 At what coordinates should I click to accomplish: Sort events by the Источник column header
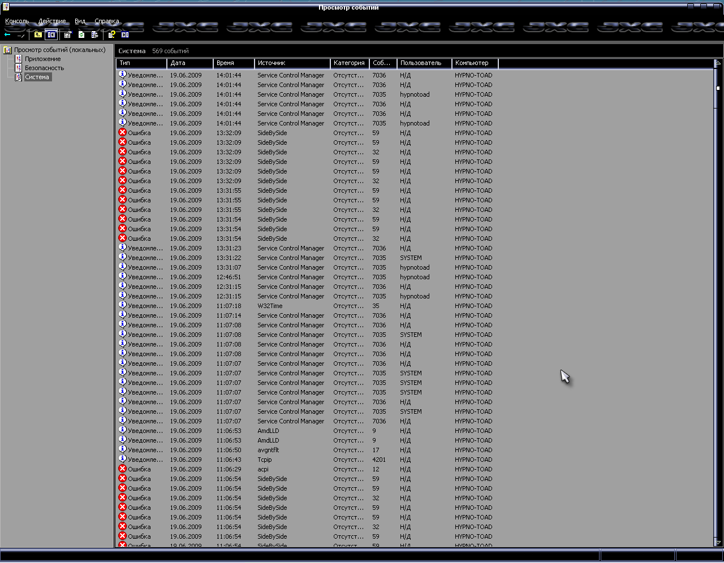click(291, 63)
